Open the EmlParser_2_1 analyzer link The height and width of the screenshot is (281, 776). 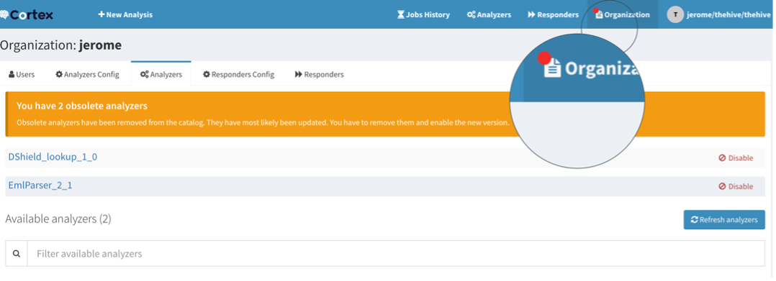(40, 185)
